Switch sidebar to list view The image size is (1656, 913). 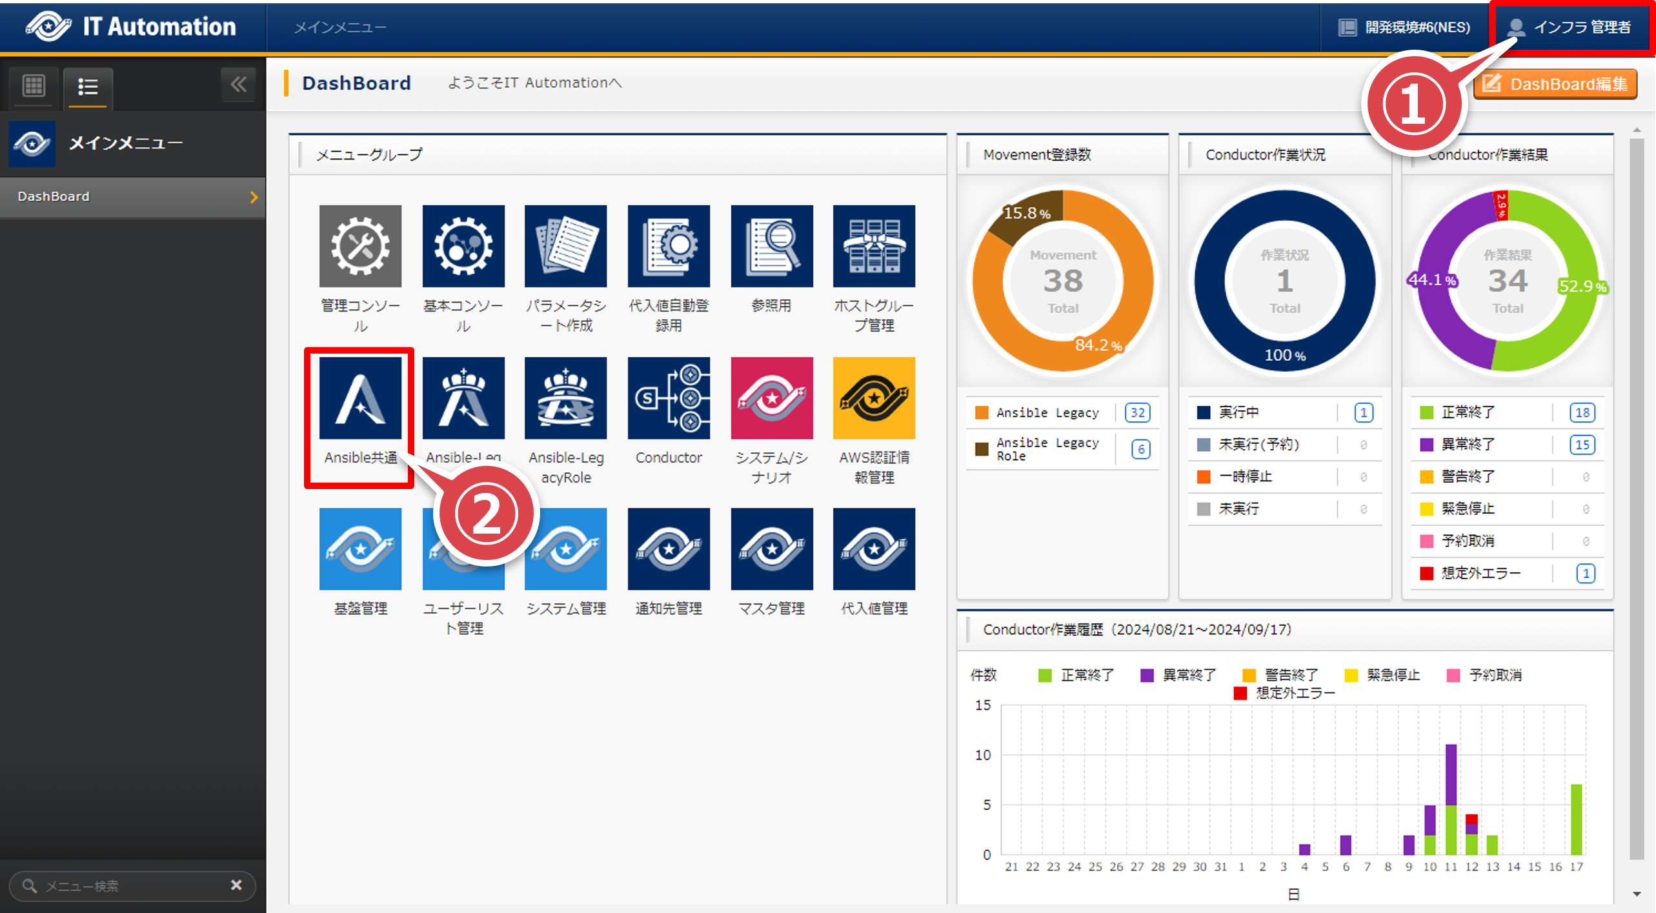[x=88, y=86]
